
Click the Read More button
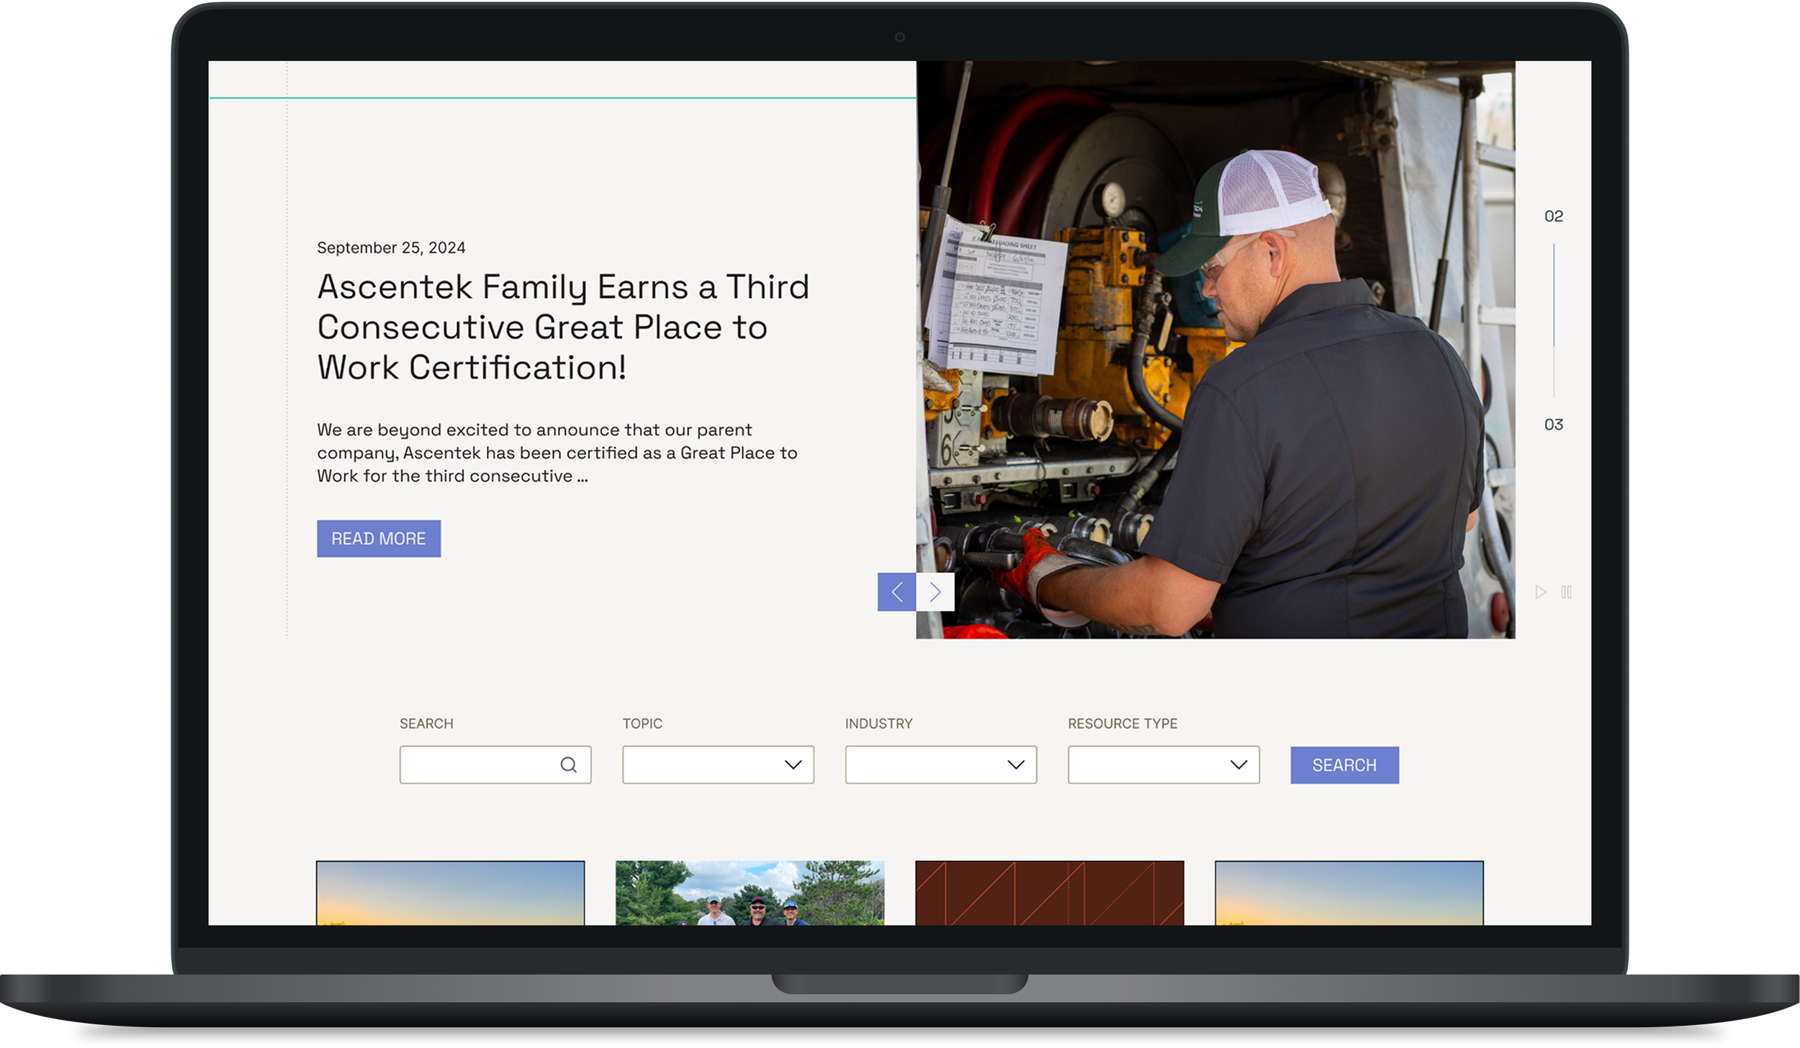[x=379, y=538]
